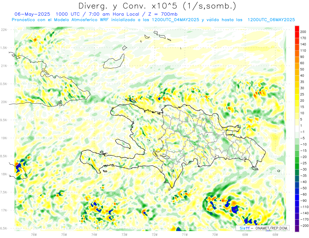
Task: Click the 74W longitude label
Action: pyautogui.click(x=94, y=234)
